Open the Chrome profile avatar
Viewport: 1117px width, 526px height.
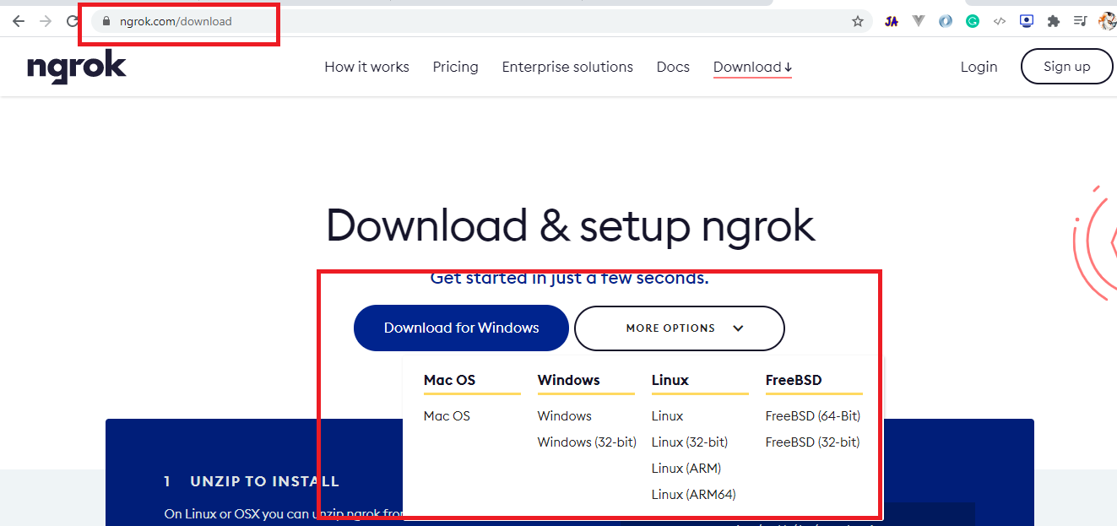pyautogui.click(x=1107, y=21)
